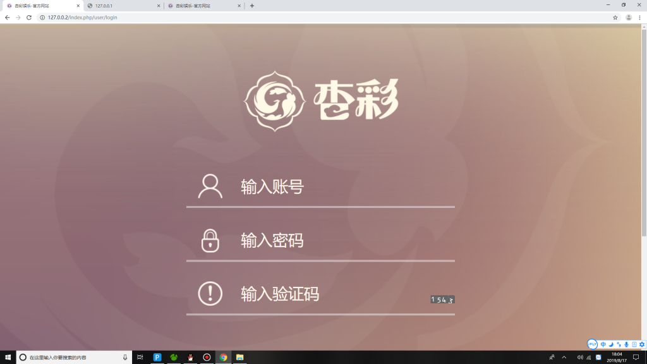This screenshot has width=647, height=364.
Task: Open the screen recorder from the taskbar
Action: pos(205,358)
